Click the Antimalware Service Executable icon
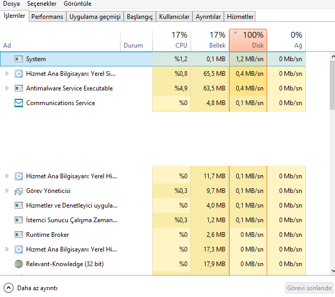The image size is (335, 297). 19,88
